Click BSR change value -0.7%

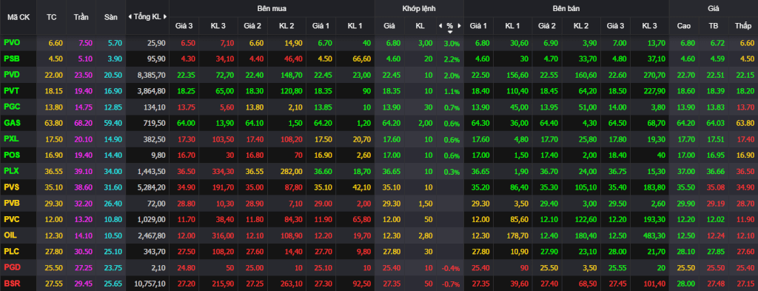coord(450,284)
